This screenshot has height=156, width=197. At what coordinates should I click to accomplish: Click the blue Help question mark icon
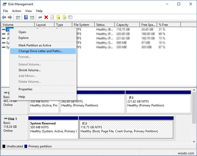point(26,17)
